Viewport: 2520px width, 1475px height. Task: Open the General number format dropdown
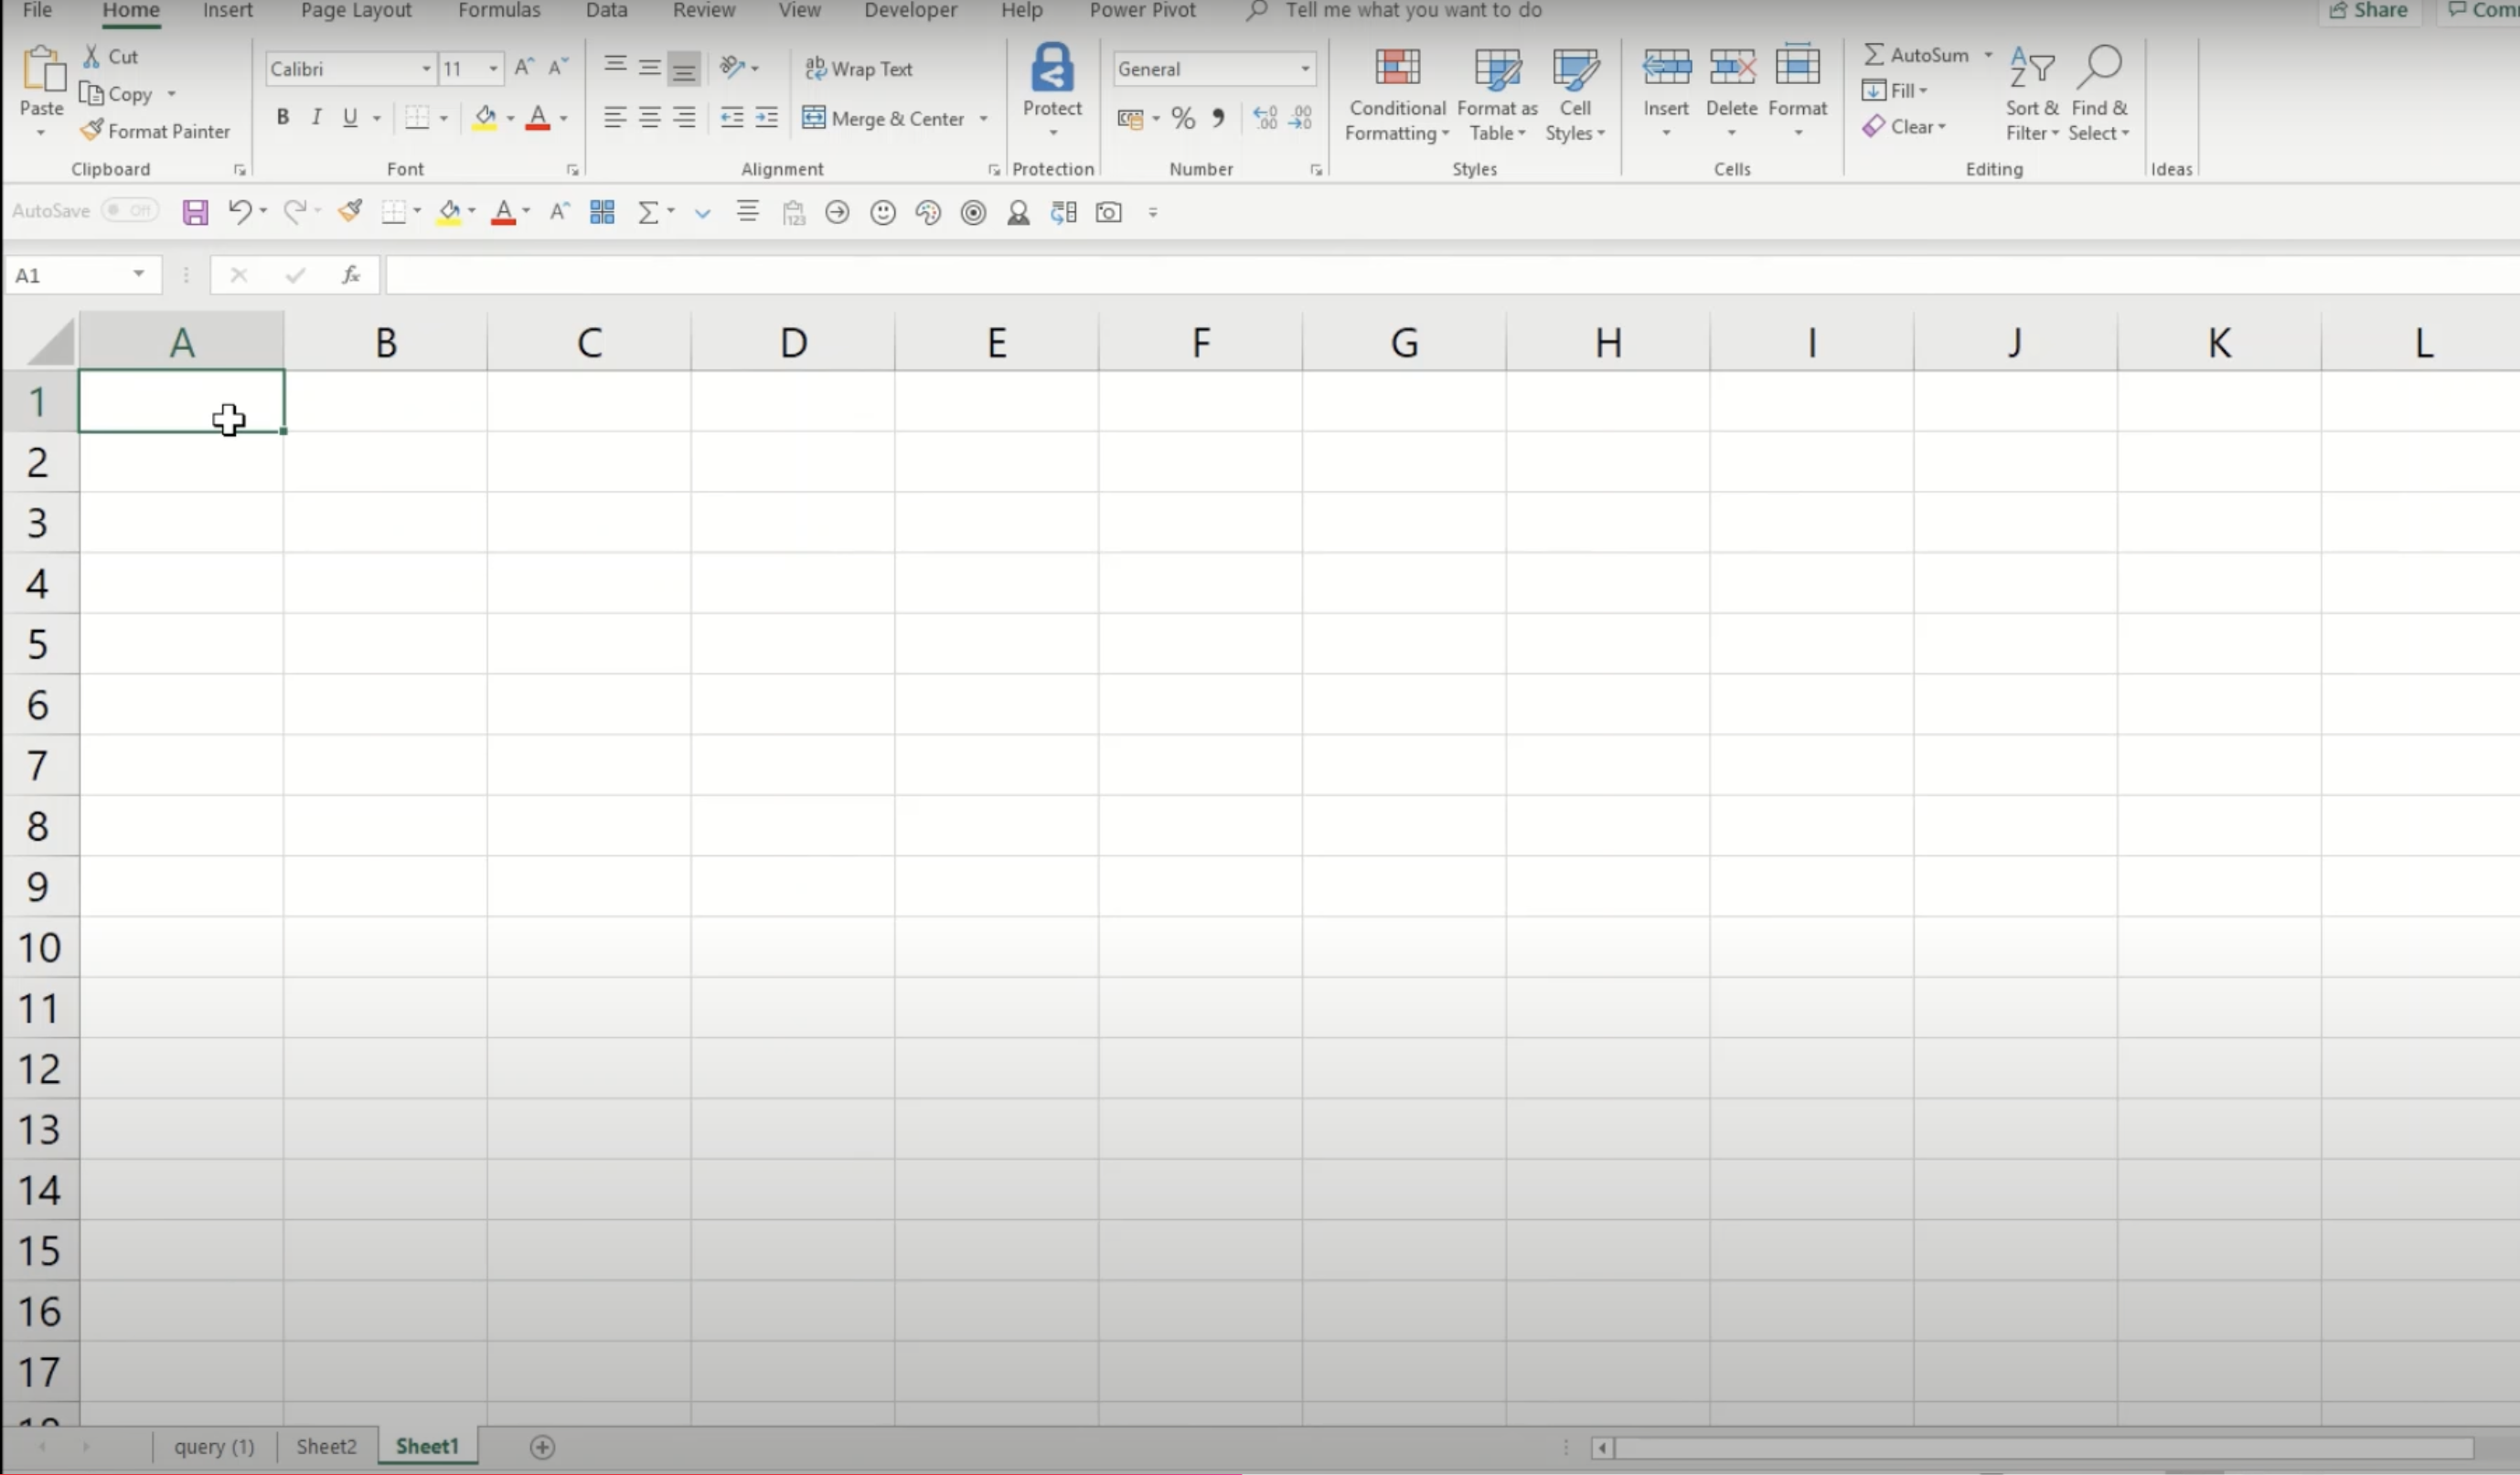(1305, 69)
